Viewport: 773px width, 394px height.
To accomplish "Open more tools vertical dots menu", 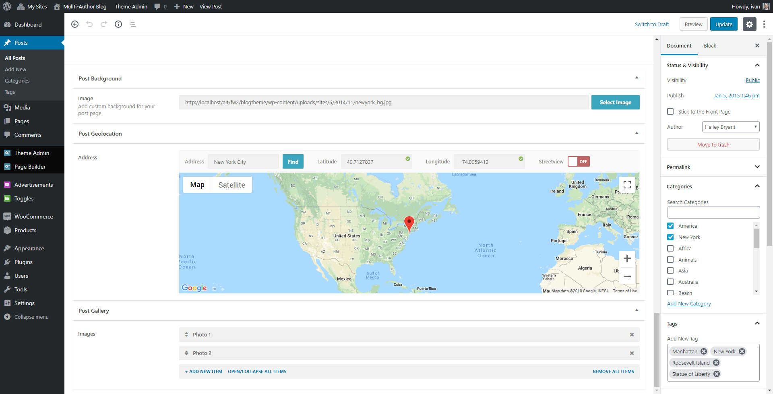I will (764, 24).
